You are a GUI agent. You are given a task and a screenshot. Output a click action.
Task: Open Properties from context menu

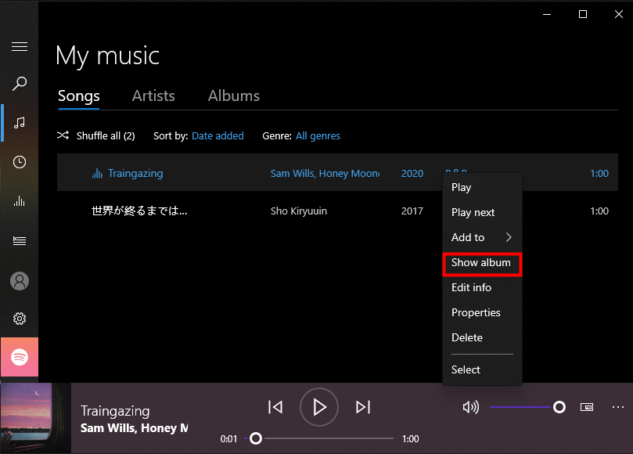482,312
